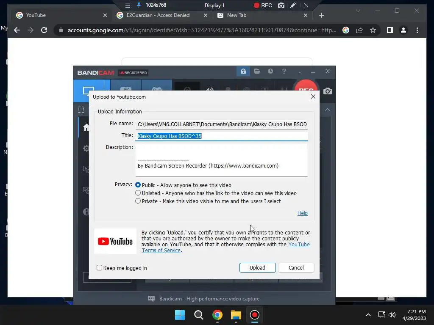The height and width of the screenshot is (325, 434).
Task: Open Chrome from the taskbar
Action: [217, 315]
